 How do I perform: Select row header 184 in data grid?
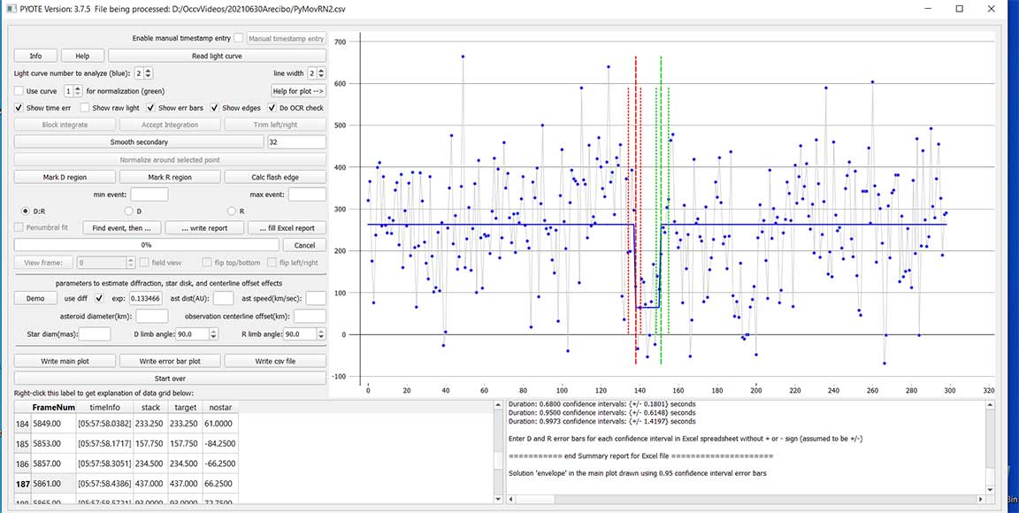click(x=23, y=425)
